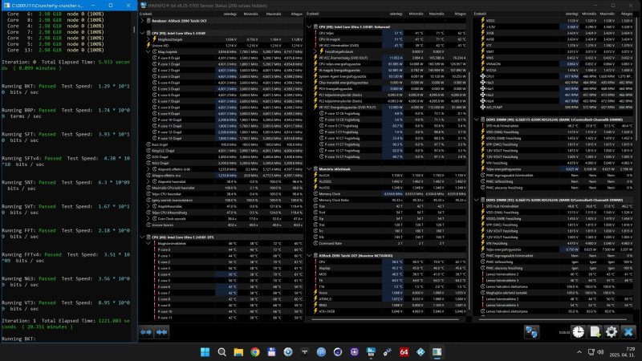
Task: Click the Érzékelő column header in the left pane
Action: [146, 14]
